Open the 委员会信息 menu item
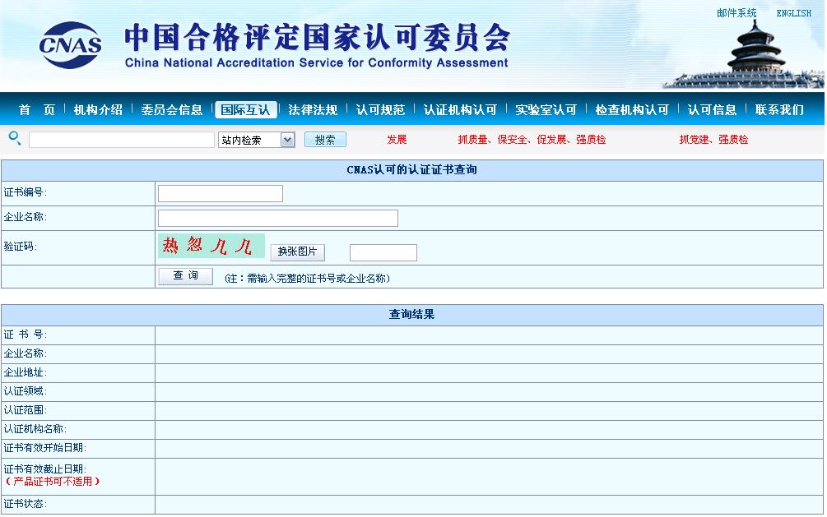Screen dimensions: 827x517 pos(172,109)
